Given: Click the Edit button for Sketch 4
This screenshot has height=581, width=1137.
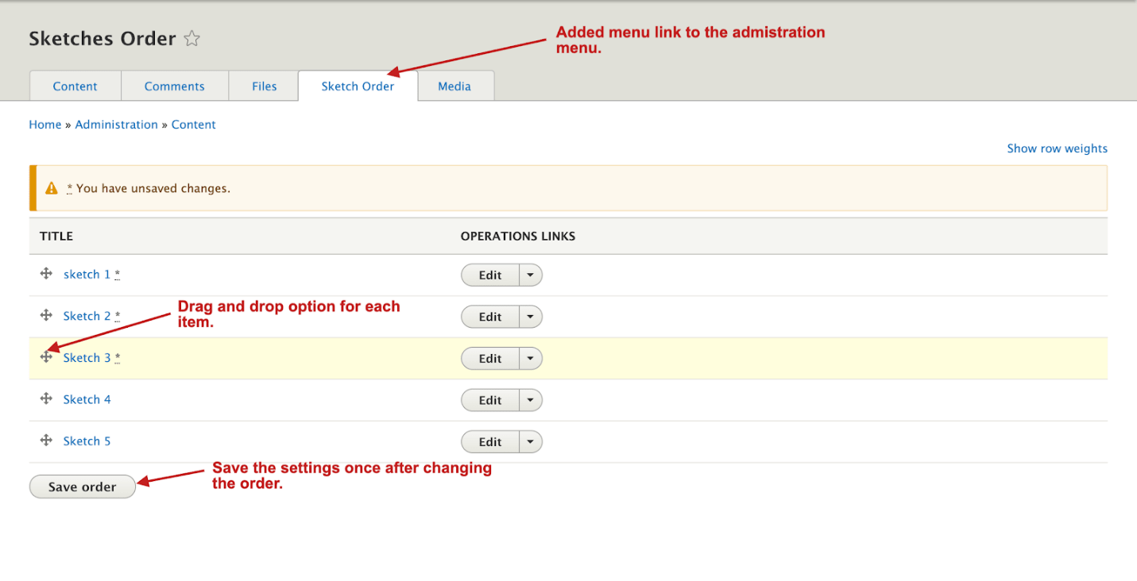Looking at the screenshot, I should pos(490,400).
